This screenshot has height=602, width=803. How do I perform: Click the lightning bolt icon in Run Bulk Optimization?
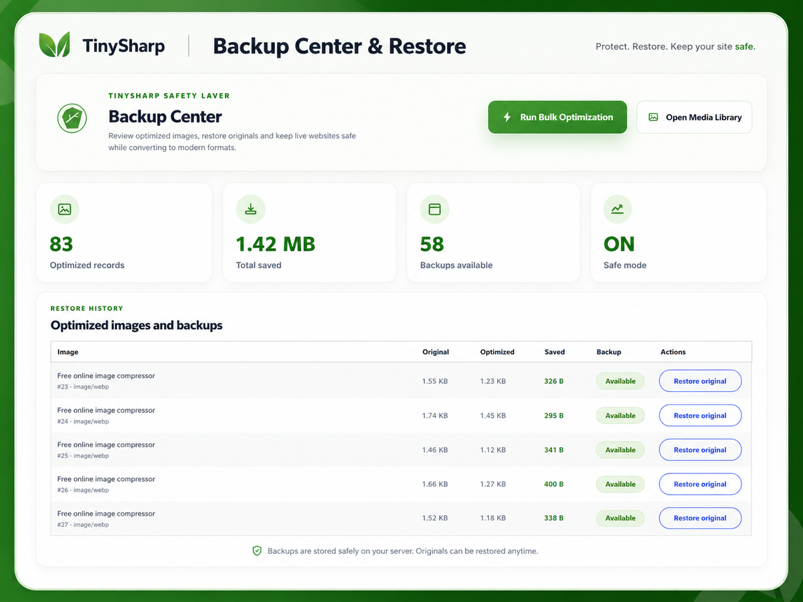coord(507,117)
